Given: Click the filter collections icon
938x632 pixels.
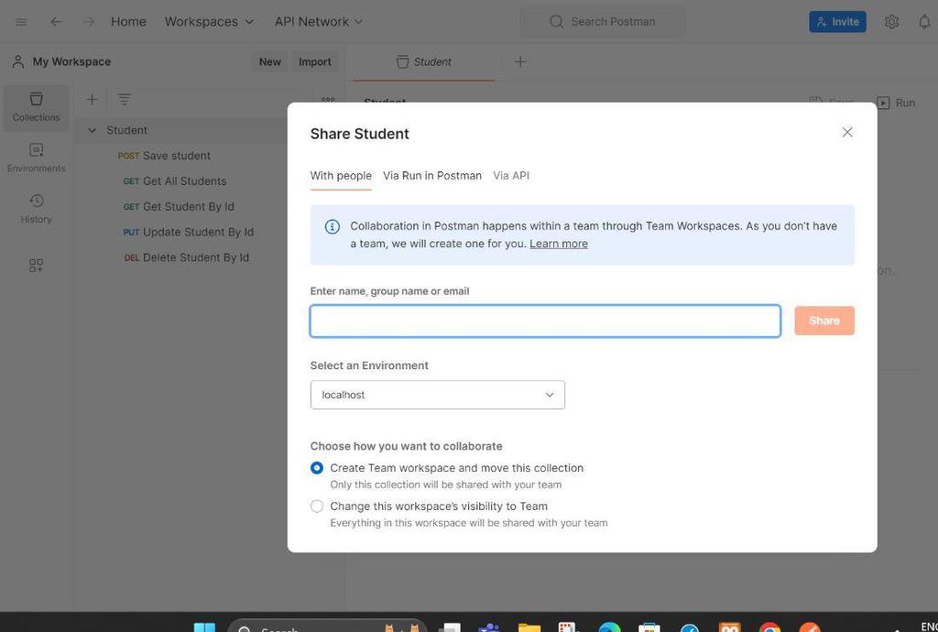Looking at the screenshot, I should pos(124,99).
